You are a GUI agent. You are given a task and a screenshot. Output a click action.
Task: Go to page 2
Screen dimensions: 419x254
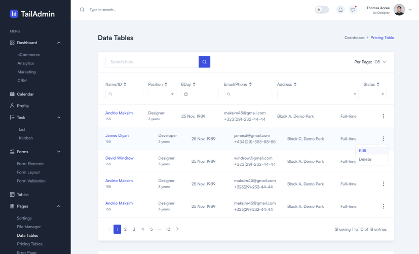[x=125, y=229]
